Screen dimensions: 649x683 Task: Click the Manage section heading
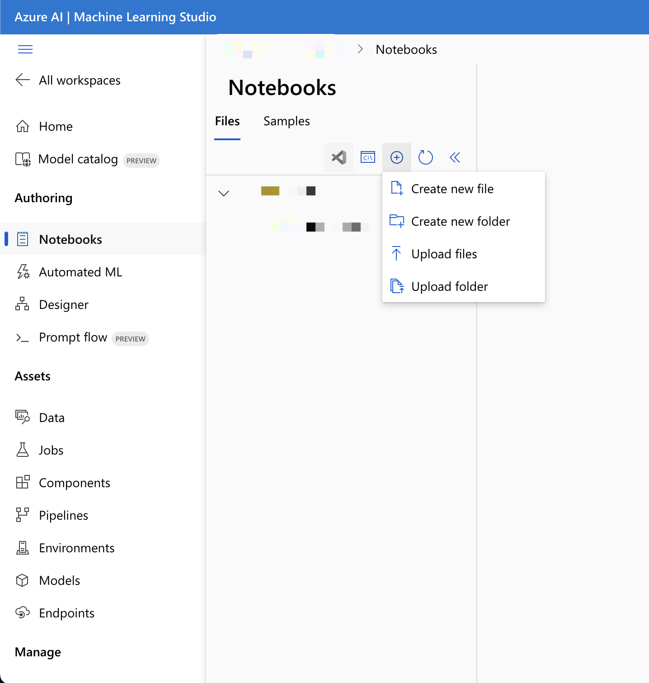pyautogui.click(x=38, y=652)
